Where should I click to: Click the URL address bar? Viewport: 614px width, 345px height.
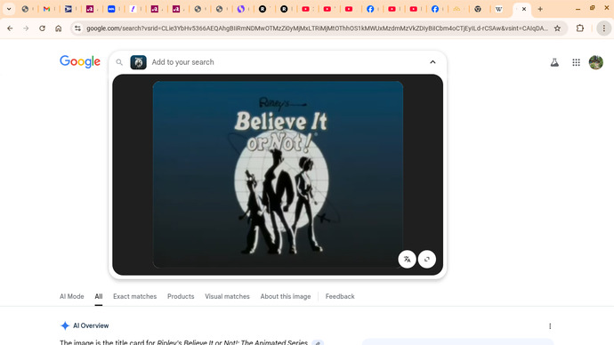(317, 28)
